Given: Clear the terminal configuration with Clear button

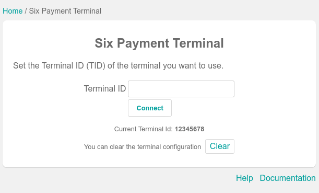Looking at the screenshot, I should (x=220, y=146).
